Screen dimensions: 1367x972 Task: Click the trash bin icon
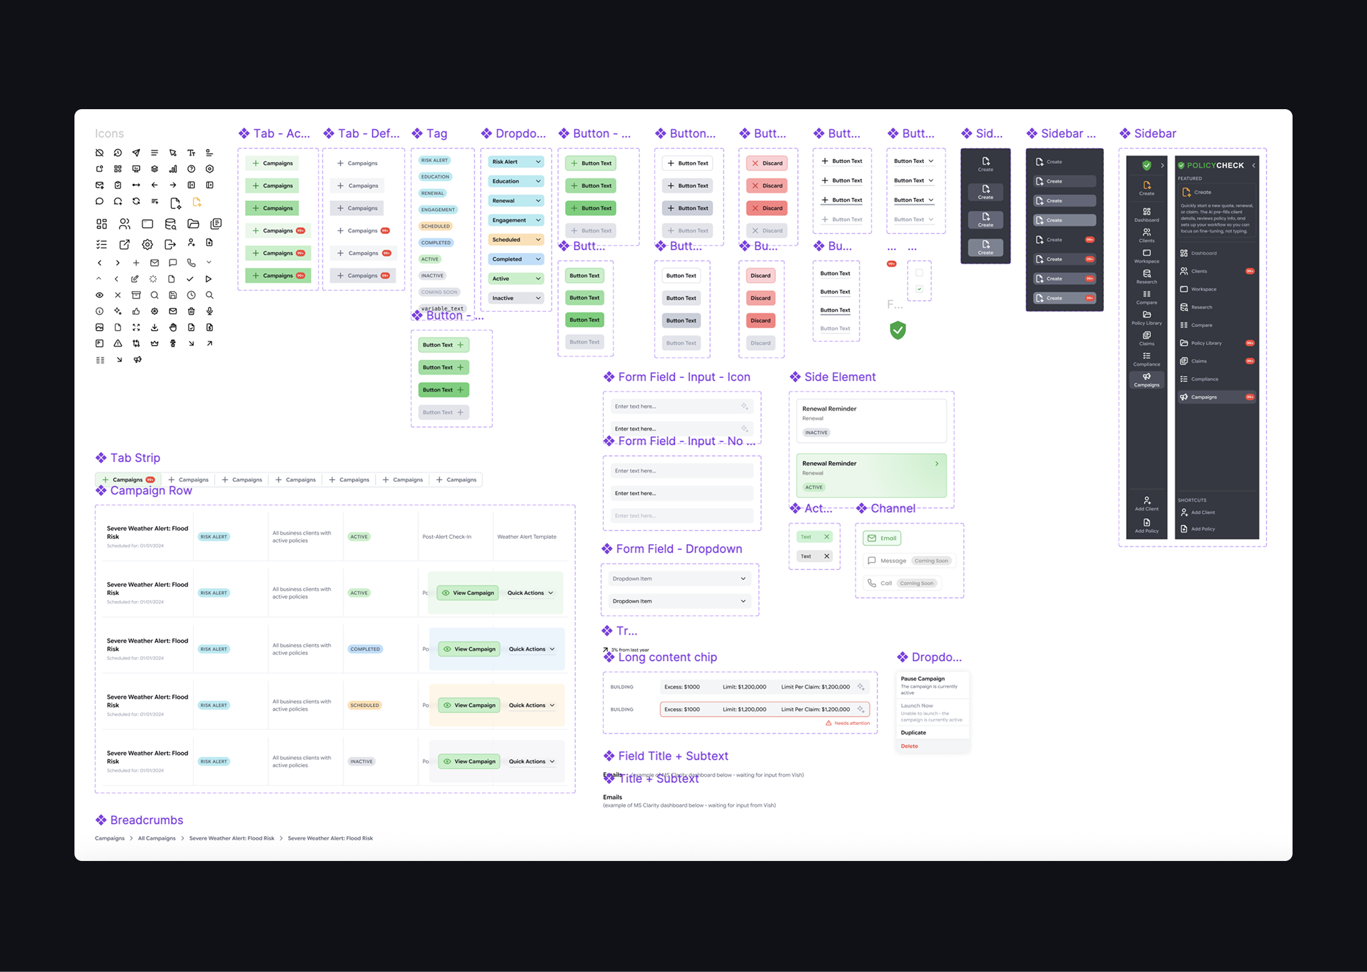point(191,311)
